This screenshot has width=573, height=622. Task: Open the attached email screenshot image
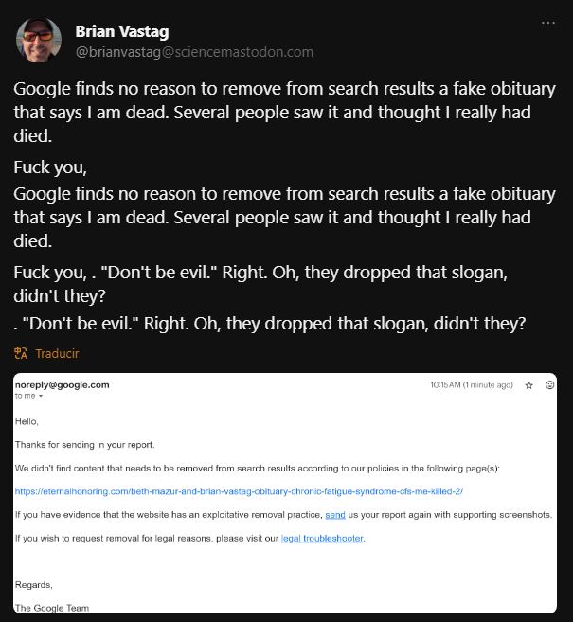(x=285, y=493)
